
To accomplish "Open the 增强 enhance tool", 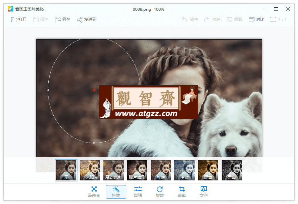I will [x=138, y=192].
